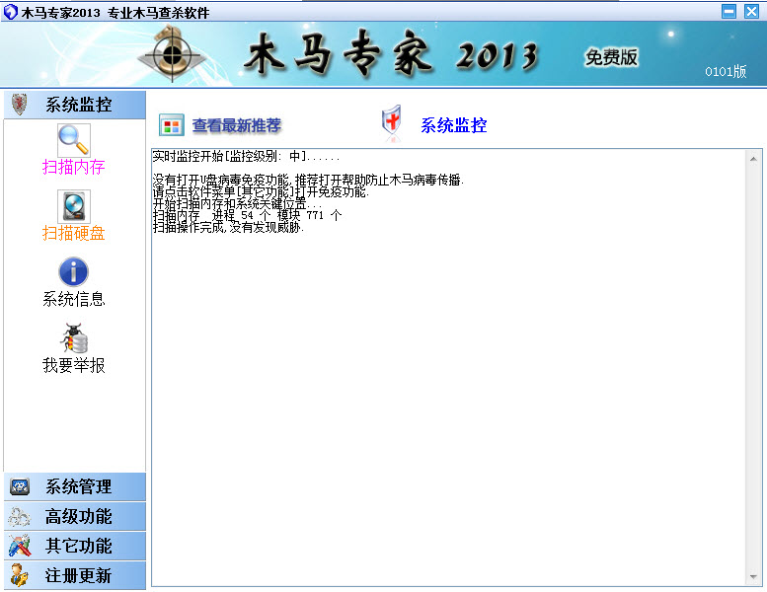Click the chess knight logo in the banner
Viewport: 767px width, 592px height.
172,53
